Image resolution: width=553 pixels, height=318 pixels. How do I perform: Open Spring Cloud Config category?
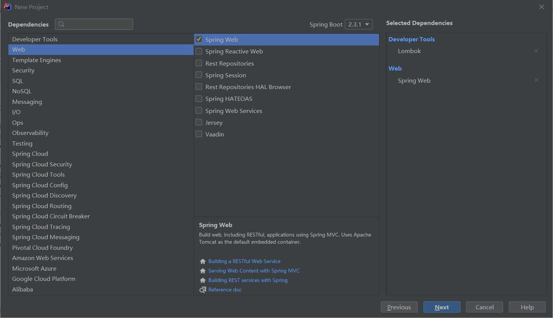(x=101, y=185)
